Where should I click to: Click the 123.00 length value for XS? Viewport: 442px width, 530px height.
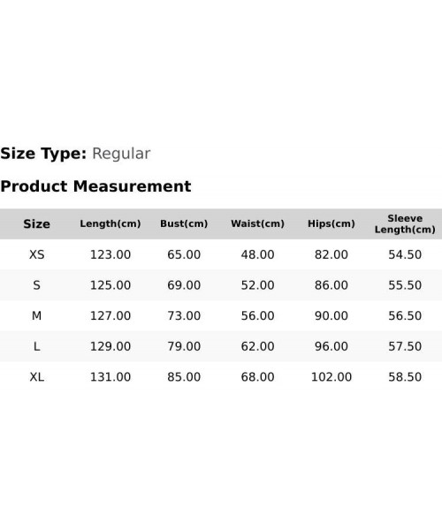[x=110, y=254]
